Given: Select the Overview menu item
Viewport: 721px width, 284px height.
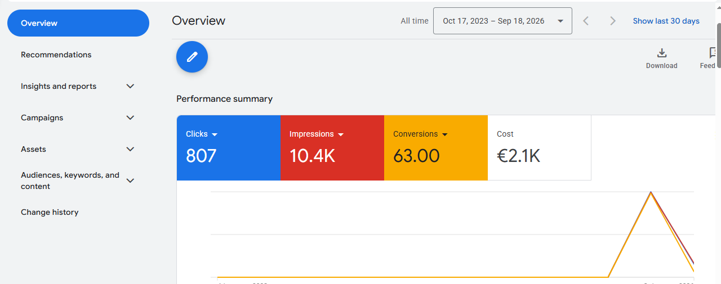Looking at the screenshot, I should coord(78,23).
